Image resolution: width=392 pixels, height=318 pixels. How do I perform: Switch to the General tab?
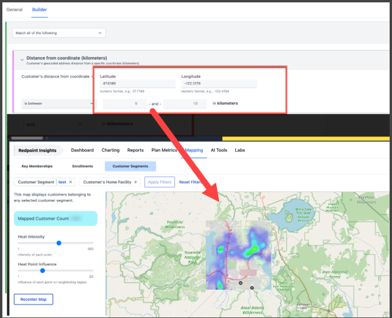point(14,10)
